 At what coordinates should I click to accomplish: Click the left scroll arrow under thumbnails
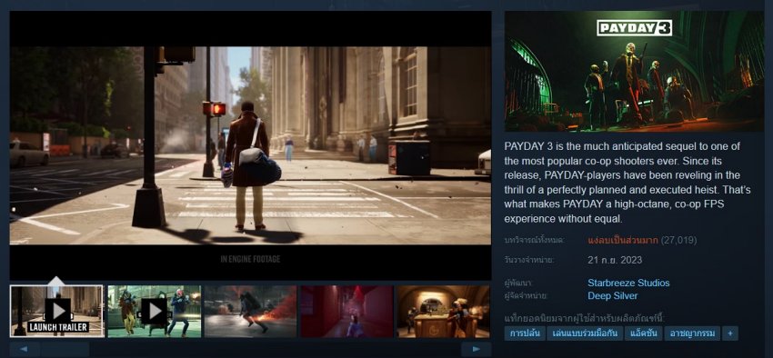[25, 349]
